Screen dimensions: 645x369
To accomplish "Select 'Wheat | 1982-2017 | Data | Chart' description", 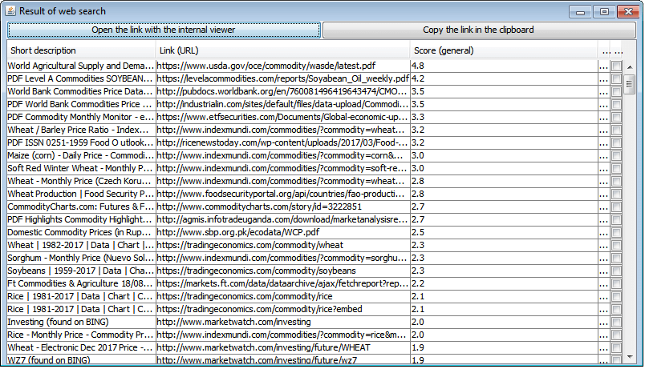I will click(80, 246).
